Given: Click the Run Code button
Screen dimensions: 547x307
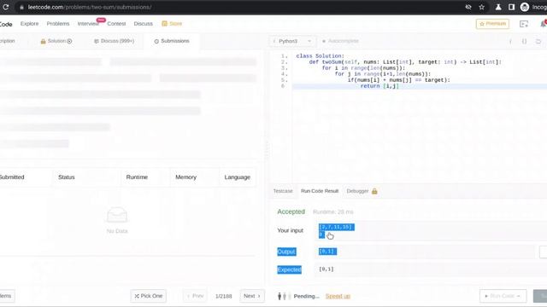Looking at the screenshot, I should [x=503, y=296].
